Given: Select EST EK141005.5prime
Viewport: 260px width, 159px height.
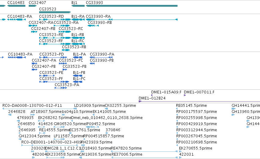Looking at the screenshot, I should point(109,112).
